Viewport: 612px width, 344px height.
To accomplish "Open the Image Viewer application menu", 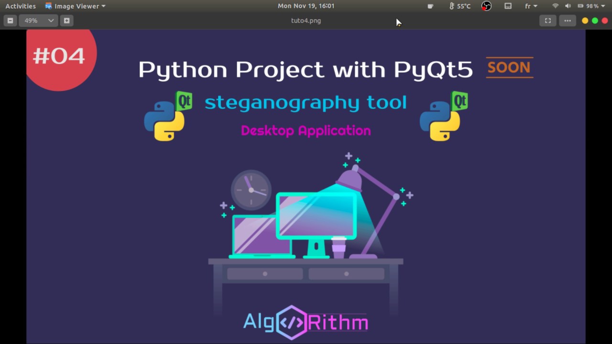I will [75, 6].
